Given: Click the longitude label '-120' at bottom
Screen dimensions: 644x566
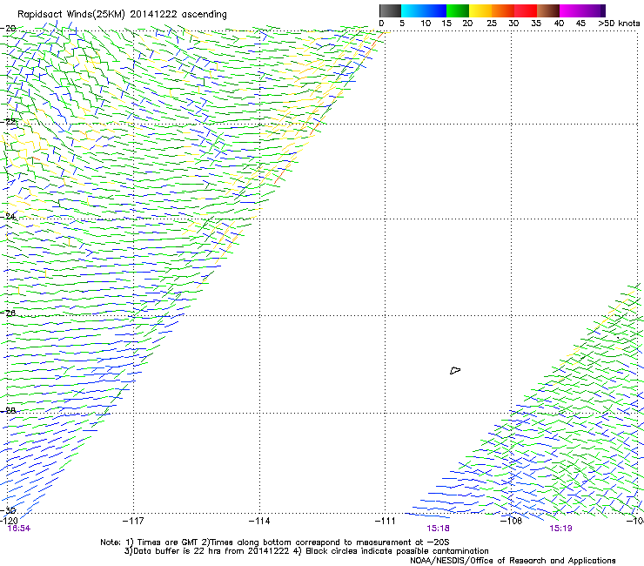Looking at the screenshot, I should 9,521.
